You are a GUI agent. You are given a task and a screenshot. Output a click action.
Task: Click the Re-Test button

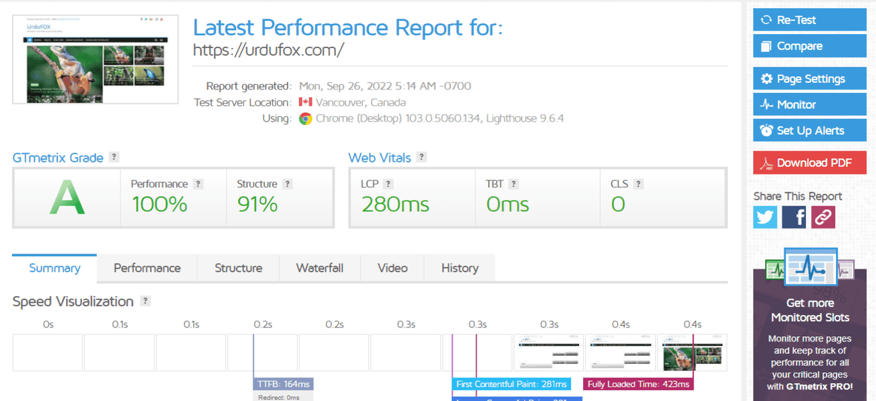coord(810,20)
